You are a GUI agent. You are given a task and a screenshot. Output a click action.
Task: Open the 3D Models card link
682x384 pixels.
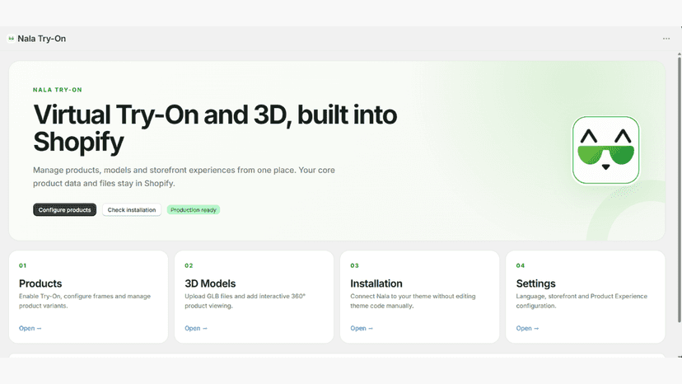pos(196,328)
